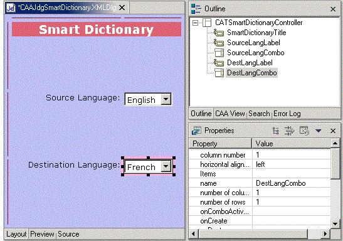343x241 pixels.
Task: Click the Property column header
Action: click(220, 144)
